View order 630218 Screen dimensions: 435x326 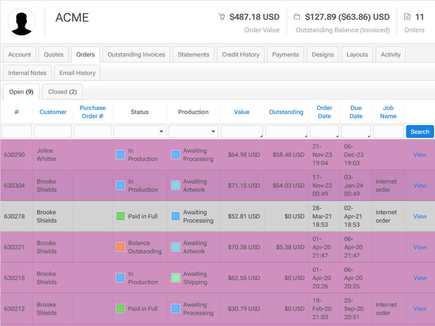(x=420, y=278)
